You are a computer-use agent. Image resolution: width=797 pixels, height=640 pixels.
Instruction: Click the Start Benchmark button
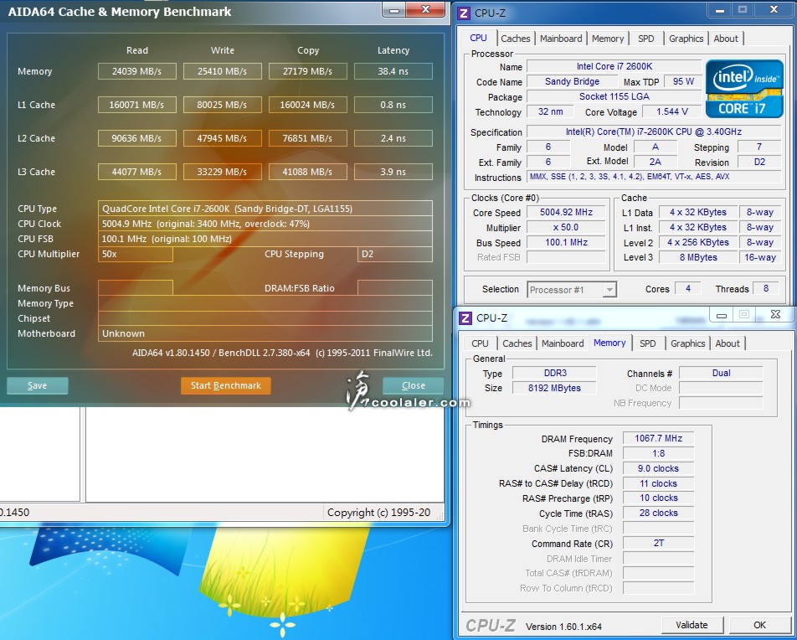point(226,385)
